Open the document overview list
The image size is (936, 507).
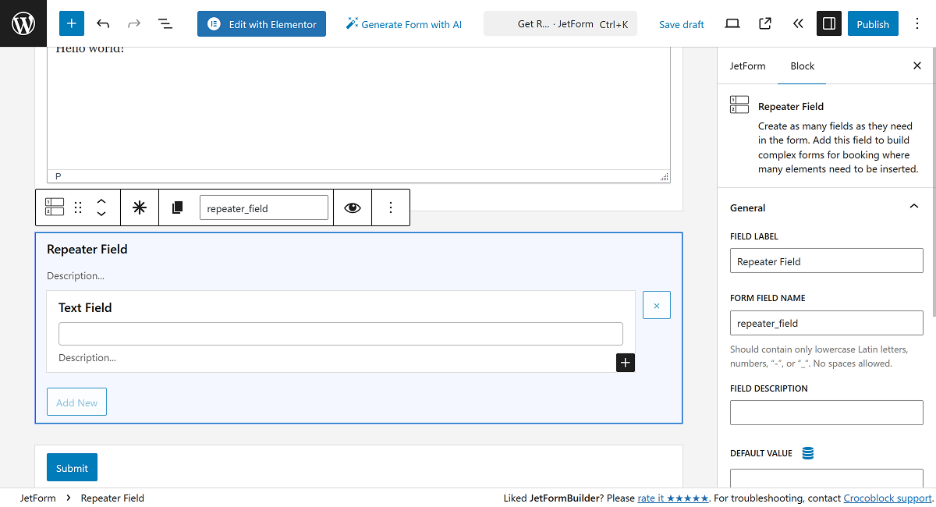tap(165, 24)
